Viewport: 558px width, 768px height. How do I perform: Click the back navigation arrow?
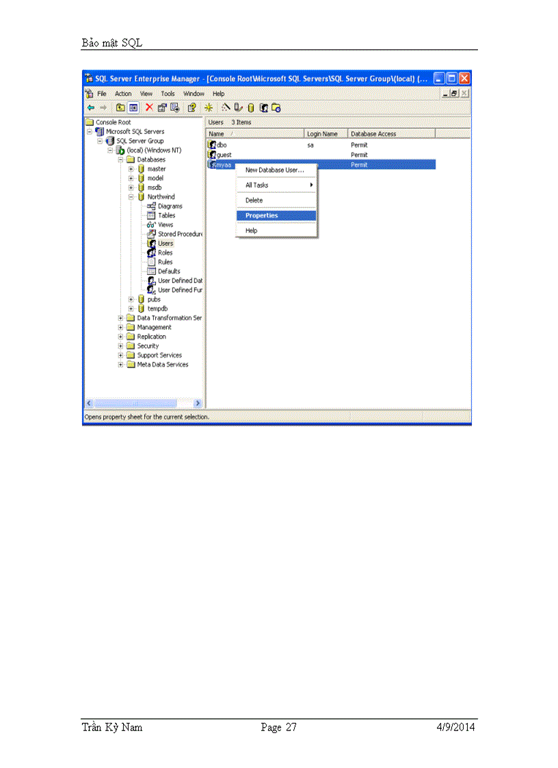(x=90, y=107)
